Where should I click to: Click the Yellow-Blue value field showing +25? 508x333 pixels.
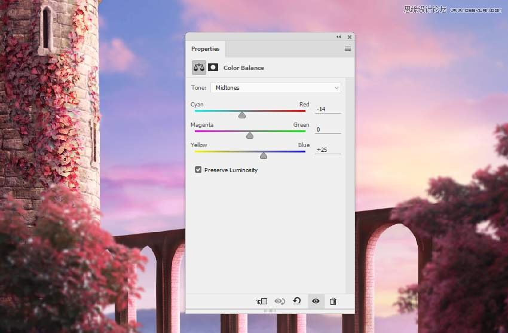click(x=328, y=149)
